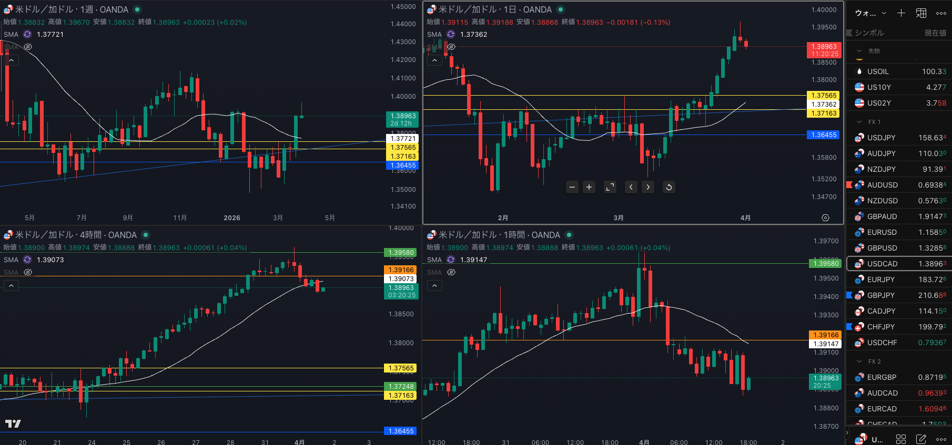The width and height of the screenshot is (952, 445).
Task: Reset the daily chart view
Action: [x=669, y=187]
